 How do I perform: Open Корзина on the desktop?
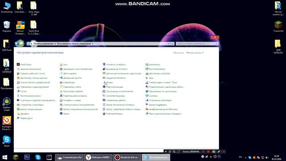7,26
